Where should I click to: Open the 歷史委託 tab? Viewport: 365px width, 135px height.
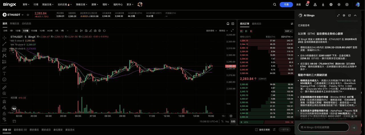pos(34,130)
